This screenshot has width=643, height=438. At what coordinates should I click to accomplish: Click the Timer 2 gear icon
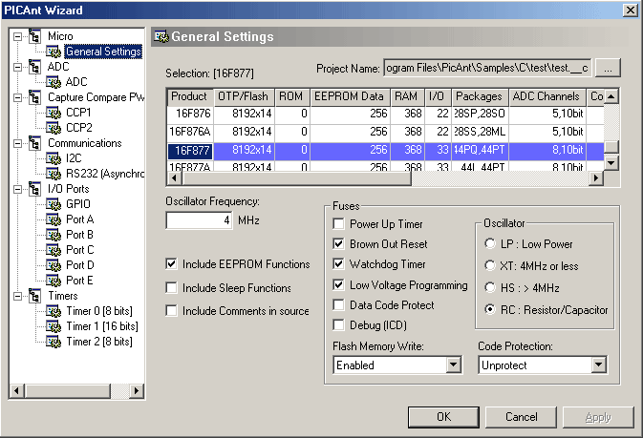54,342
